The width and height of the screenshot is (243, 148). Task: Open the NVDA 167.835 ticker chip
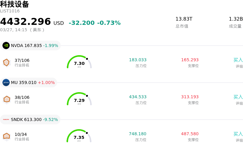[30, 45]
